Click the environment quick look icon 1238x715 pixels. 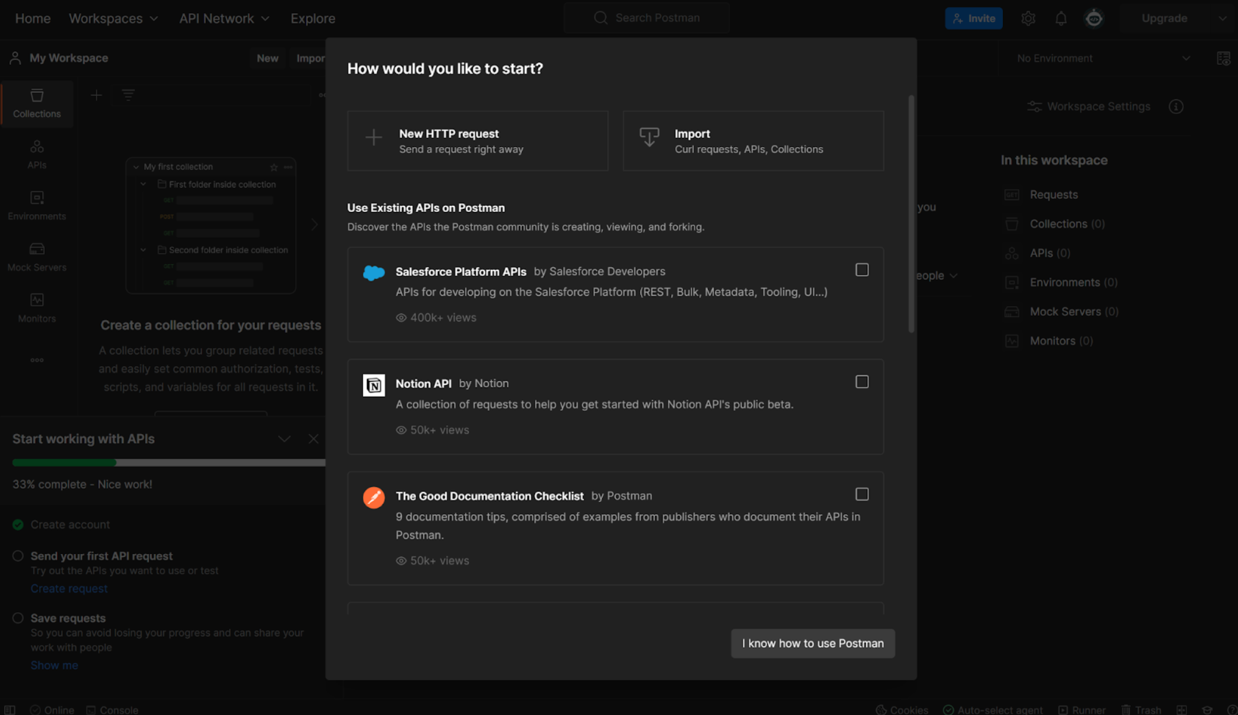(x=1223, y=58)
